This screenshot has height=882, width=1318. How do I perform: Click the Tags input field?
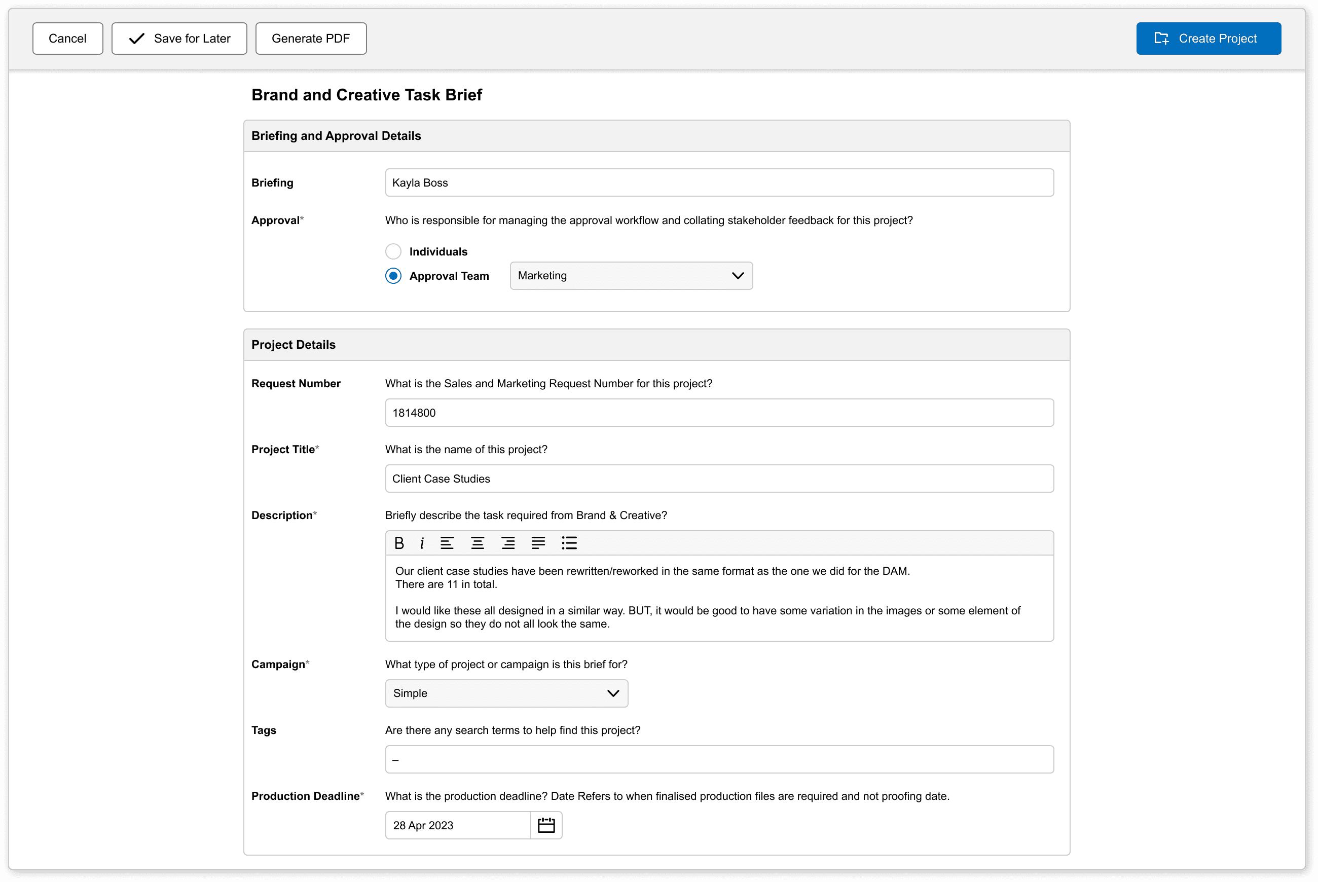(719, 759)
